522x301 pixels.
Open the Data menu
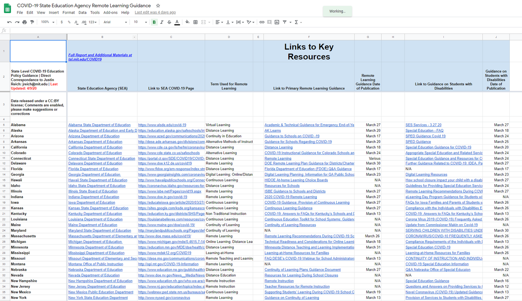(82, 13)
